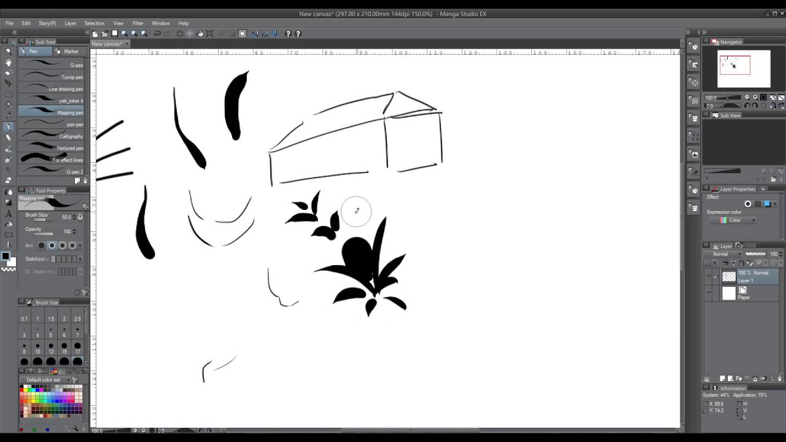Open the layer blend mode Normal dropdown

click(x=723, y=254)
